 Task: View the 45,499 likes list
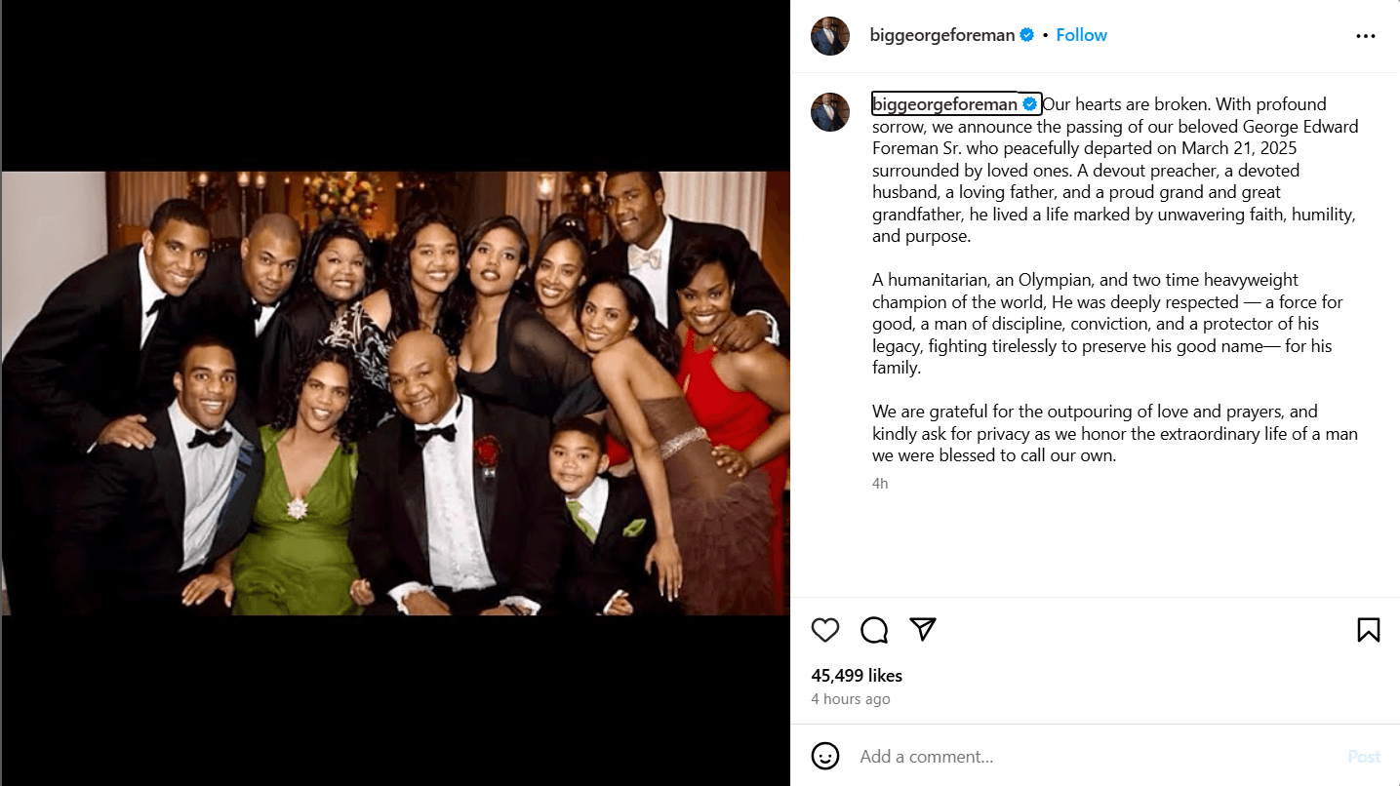(x=857, y=676)
